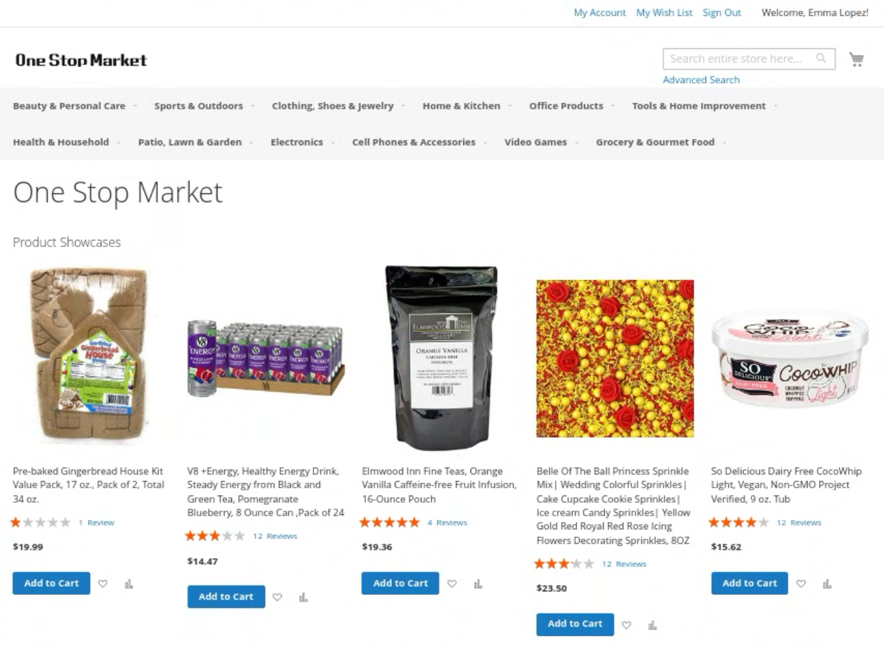Open Grocery & Gourmet Food dropdown
Viewport: 884px width, 646px height.
(x=655, y=142)
